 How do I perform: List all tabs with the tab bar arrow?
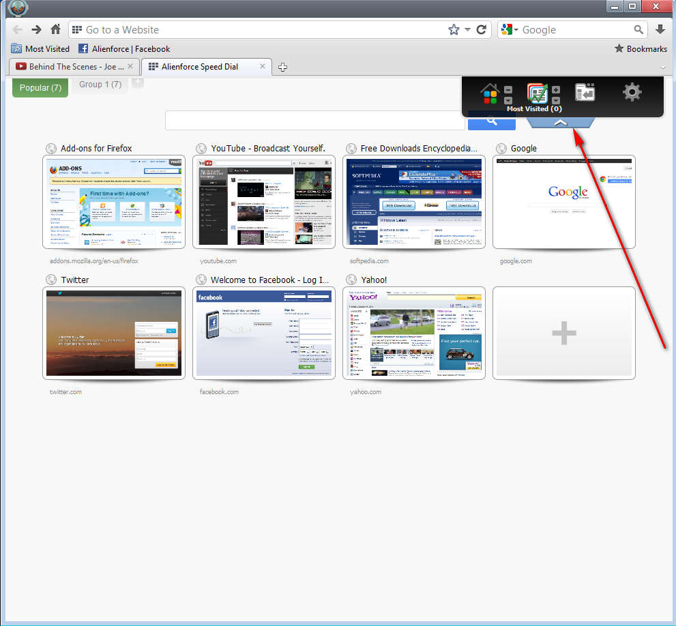click(663, 68)
